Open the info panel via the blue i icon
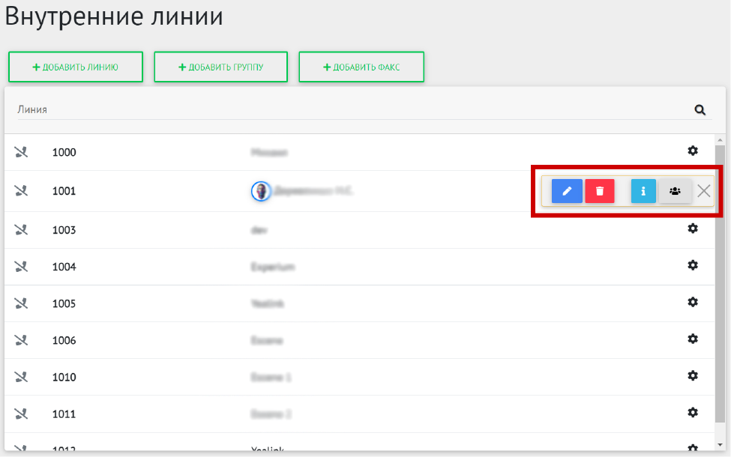The width and height of the screenshot is (731, 457). coord(643,191)
